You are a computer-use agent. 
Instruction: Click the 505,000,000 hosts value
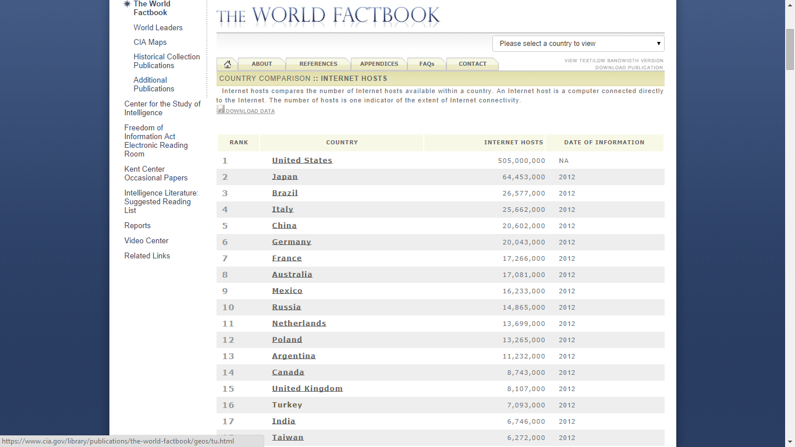point(521,161)
